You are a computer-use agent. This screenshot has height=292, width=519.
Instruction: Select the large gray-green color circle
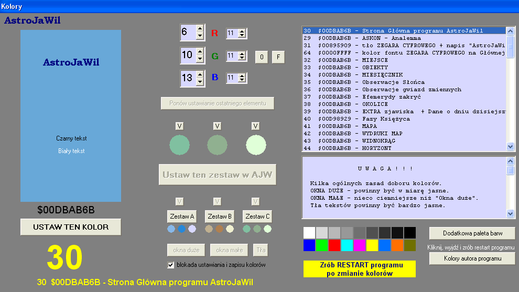(217, 145)
